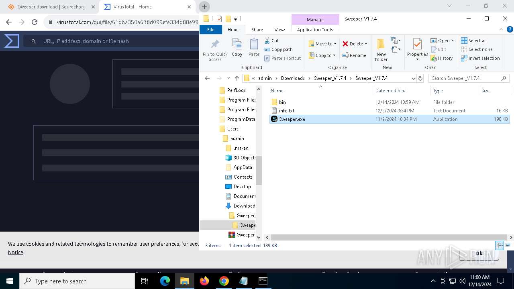Sort files by Date modified column

coord(390,91)
